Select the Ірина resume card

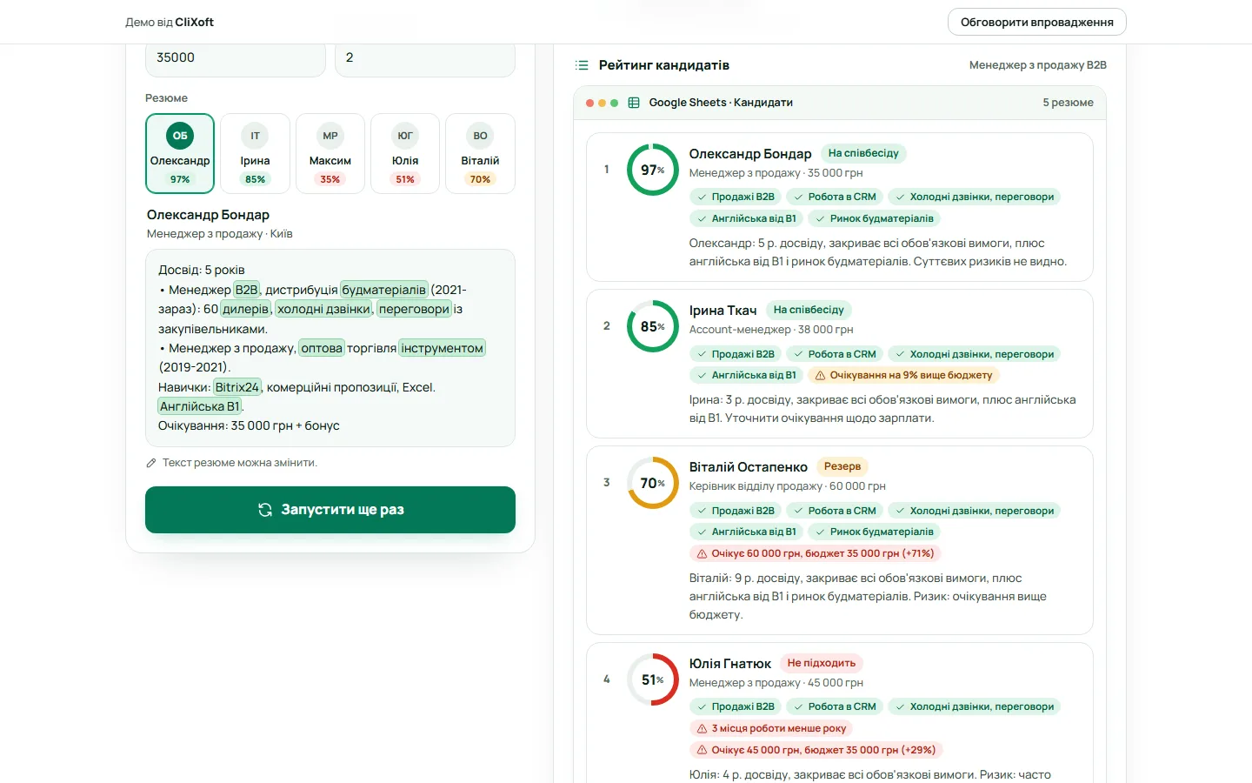tap(255, 153)
